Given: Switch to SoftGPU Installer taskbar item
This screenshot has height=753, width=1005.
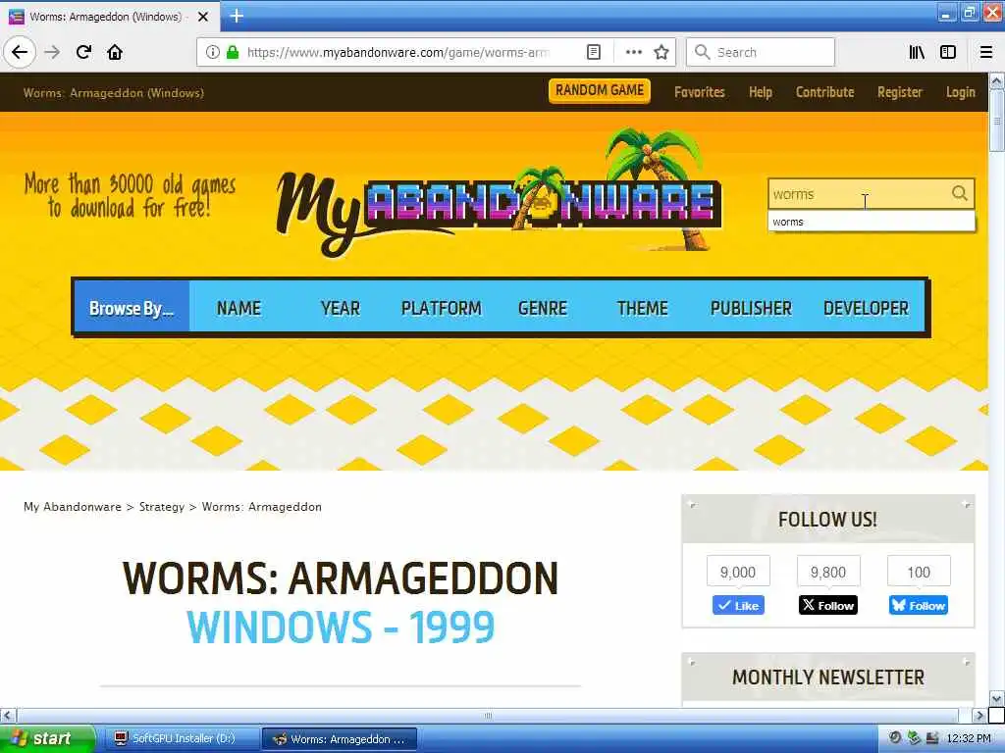Looking at the screenshot, I should click(182, 738).
